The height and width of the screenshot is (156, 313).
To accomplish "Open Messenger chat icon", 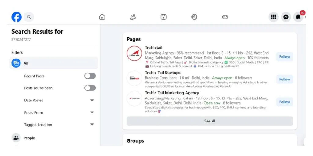I will coord(286,17).
